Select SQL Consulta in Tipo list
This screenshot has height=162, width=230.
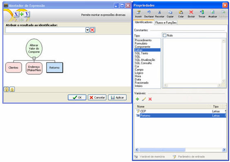point(143,63)
